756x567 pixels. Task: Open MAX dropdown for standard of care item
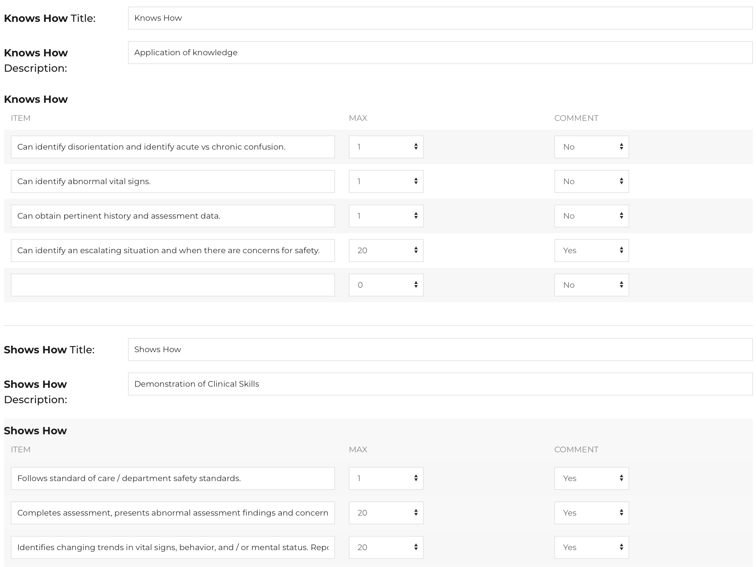[386, 478]
